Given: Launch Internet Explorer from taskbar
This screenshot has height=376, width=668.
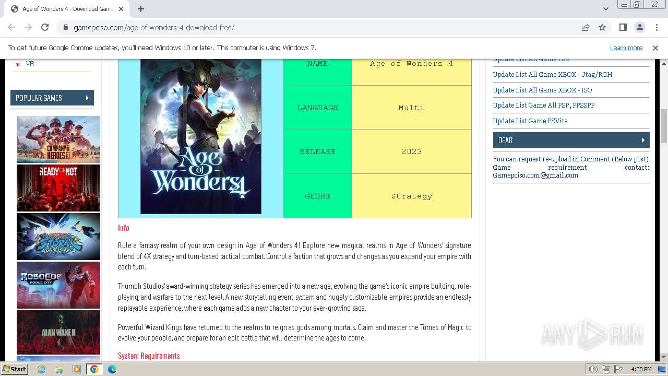Looking at the screenshot, I should point(42,369).
